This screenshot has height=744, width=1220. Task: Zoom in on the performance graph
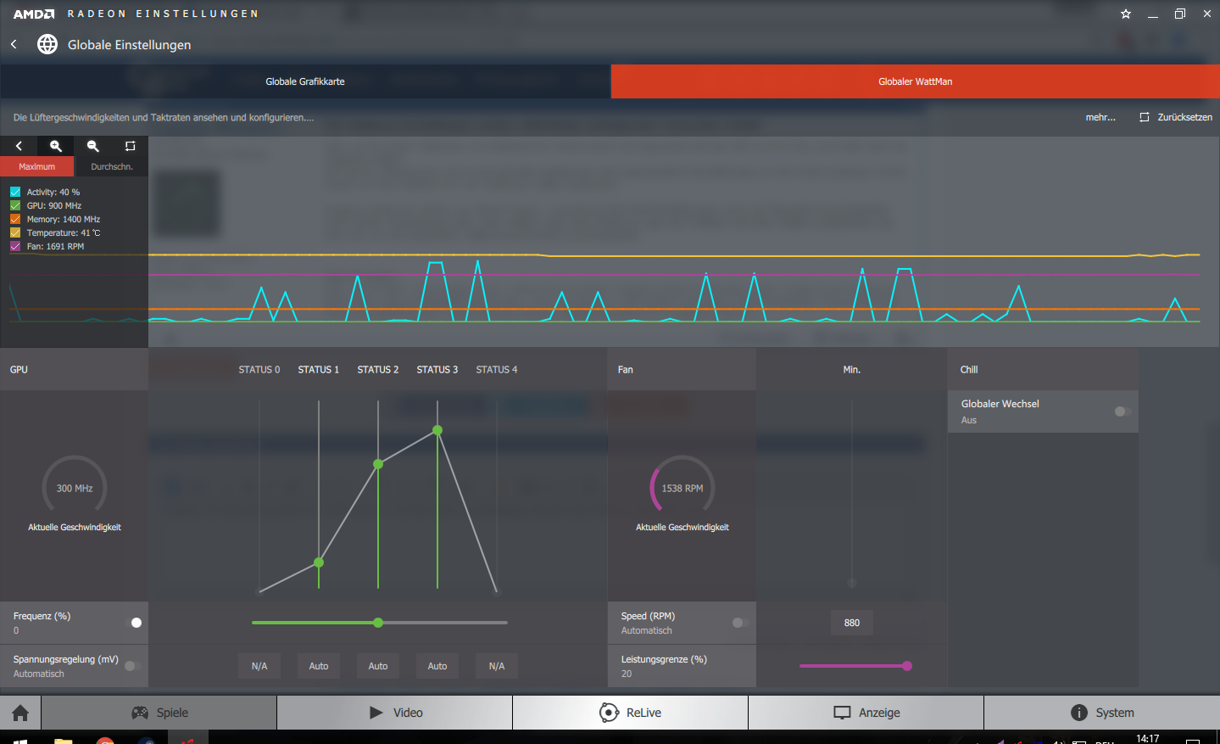pos(56,146)
